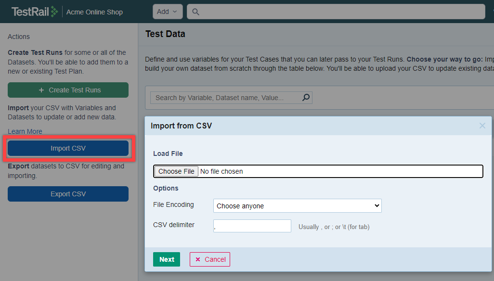Cancel the CSV import dialog
Image resolution: width=494 pixels, height=281 pixels.
210,259
